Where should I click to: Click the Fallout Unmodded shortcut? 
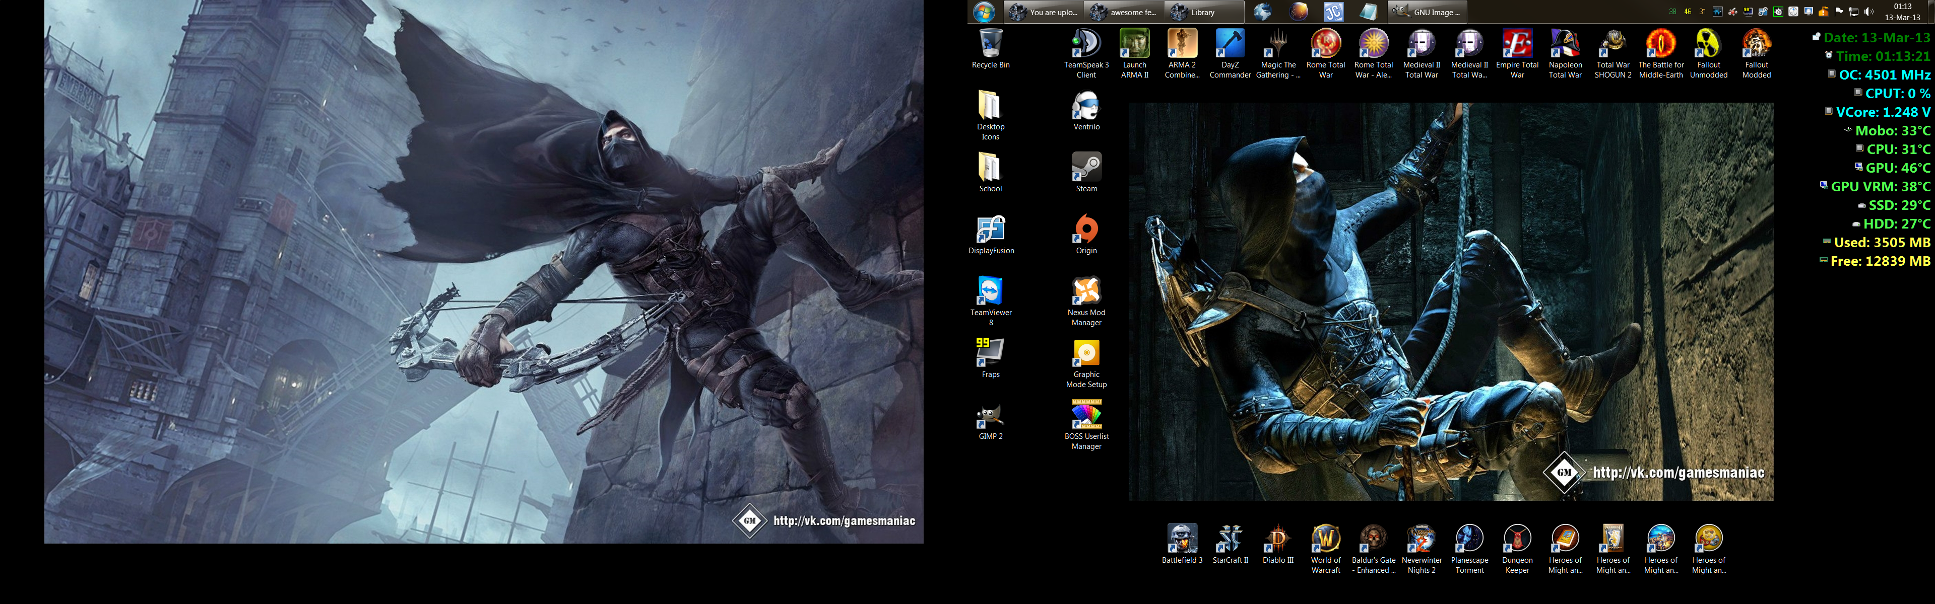click(1708, 54)
